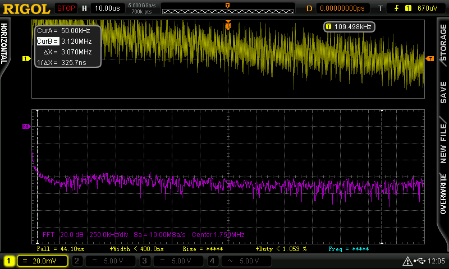Click the orange trigger marker in memory overview
Viewport: 449px width, 269px height.
pos(228,6)
